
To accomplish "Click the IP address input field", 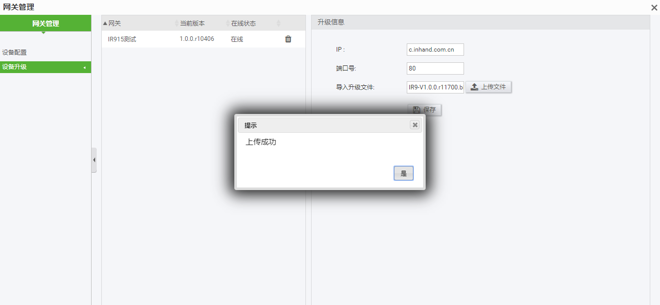I will [435, 50].
